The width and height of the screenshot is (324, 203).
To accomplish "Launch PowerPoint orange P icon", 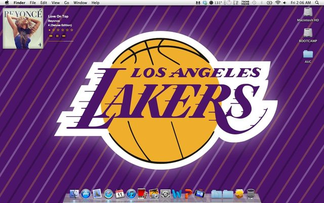I will (188, 194).
